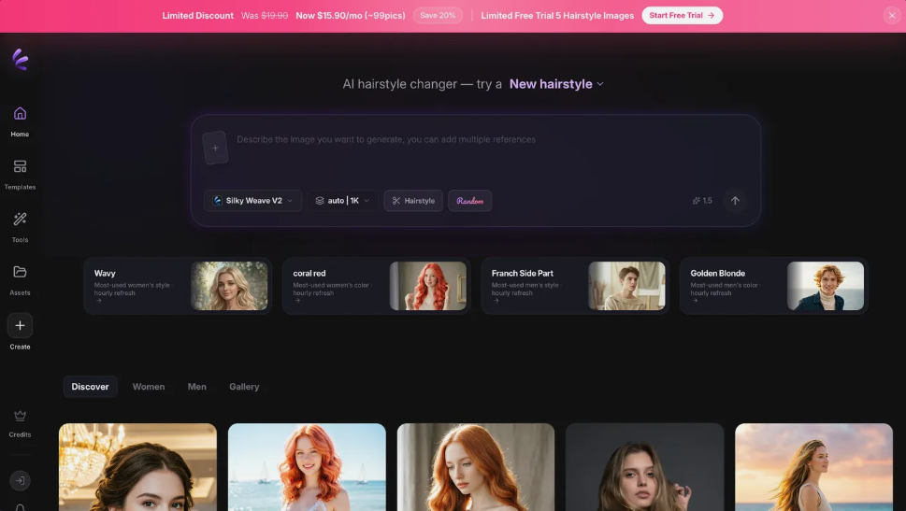
Task: Click the Random prompt button
Action: [469, 201]
